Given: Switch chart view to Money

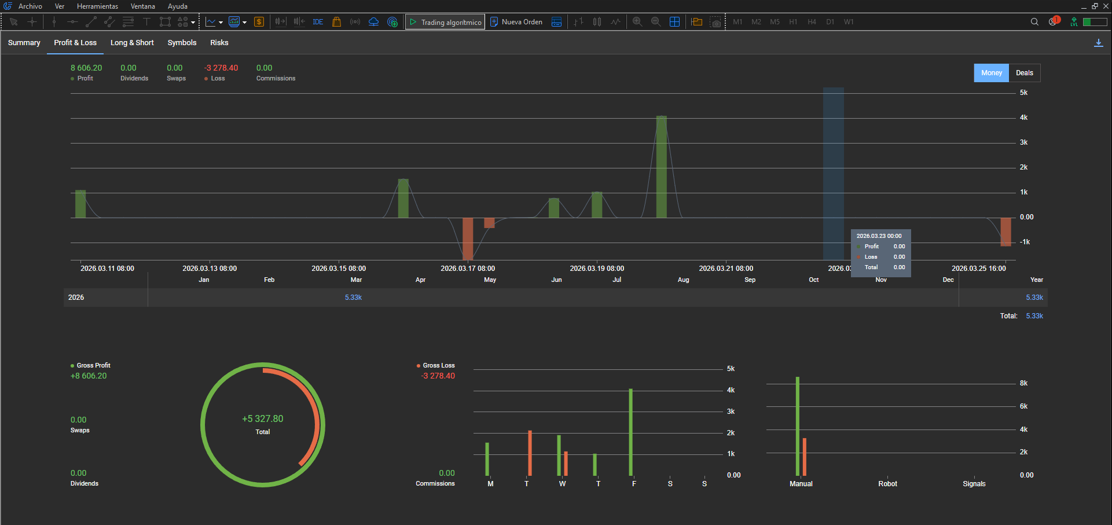Looking at the screenshot, I should [991, 73].
